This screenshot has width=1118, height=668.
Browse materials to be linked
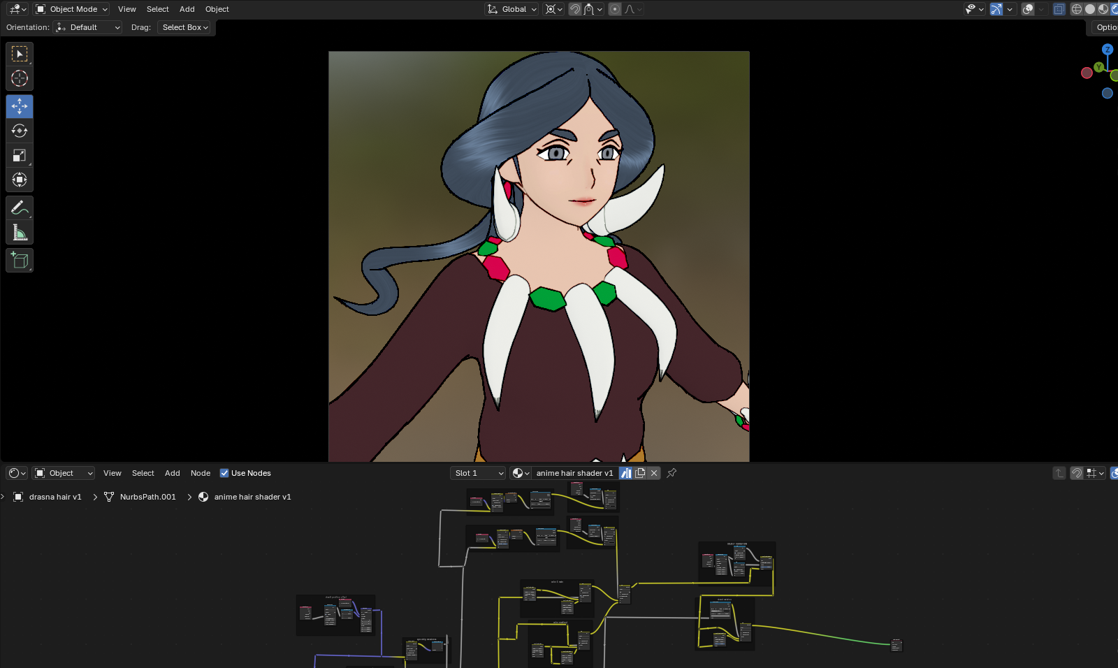(x=521, y=473)
